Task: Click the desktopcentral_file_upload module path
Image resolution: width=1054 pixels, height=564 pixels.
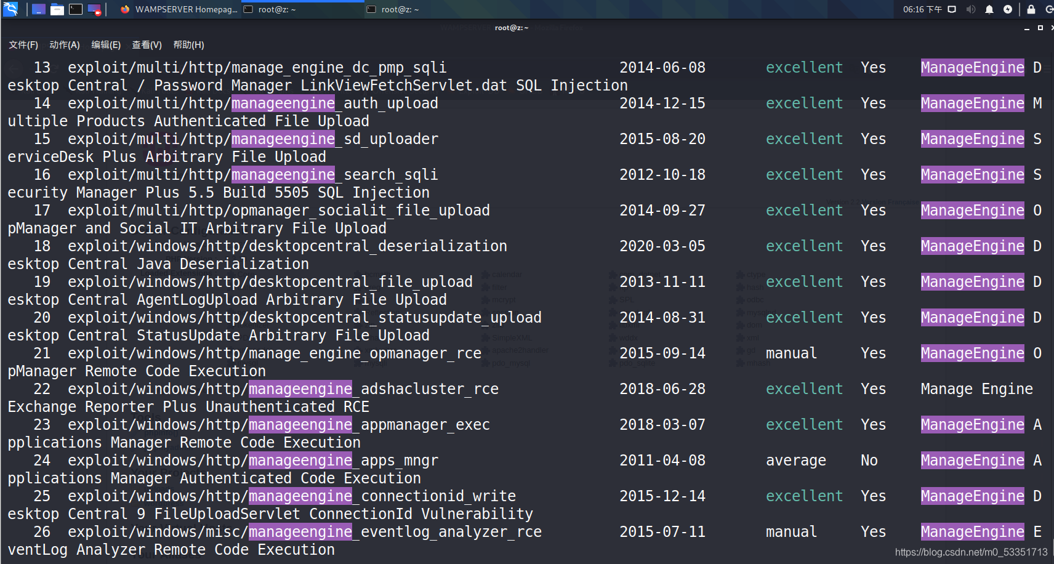Action: pyautogui.click(x=270, y=281)
